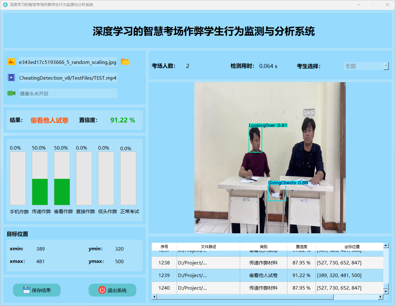This screenshot has width=395, height=306.
Task: Click the image file picture icon
Action: point(11,62)
